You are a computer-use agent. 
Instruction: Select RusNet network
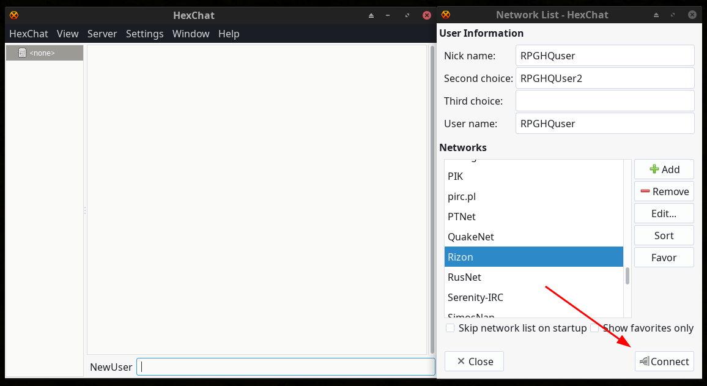tap(534, 277)
